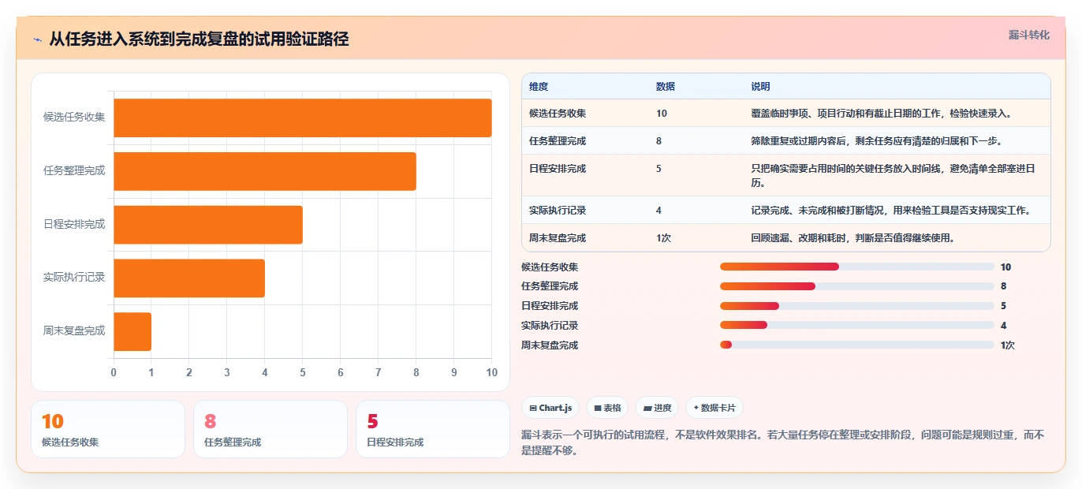Click the 候选任务收集 progress bar showing 10

[857, 267]
